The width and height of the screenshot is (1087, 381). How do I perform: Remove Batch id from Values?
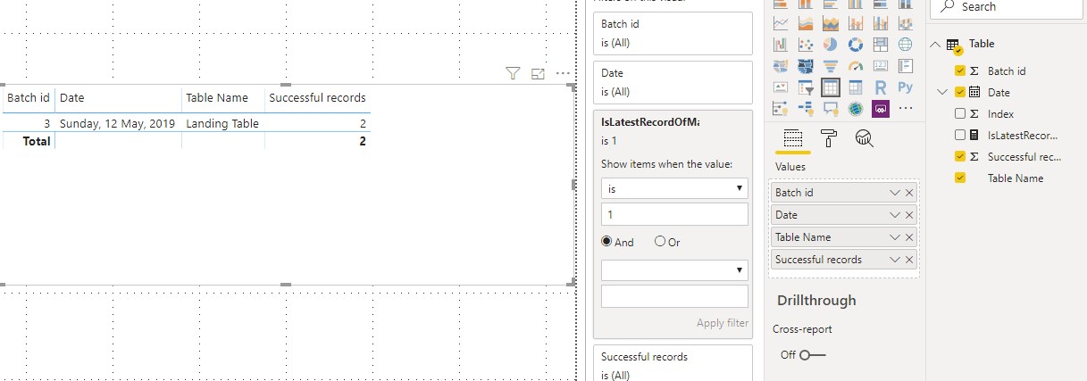(909, 193)
